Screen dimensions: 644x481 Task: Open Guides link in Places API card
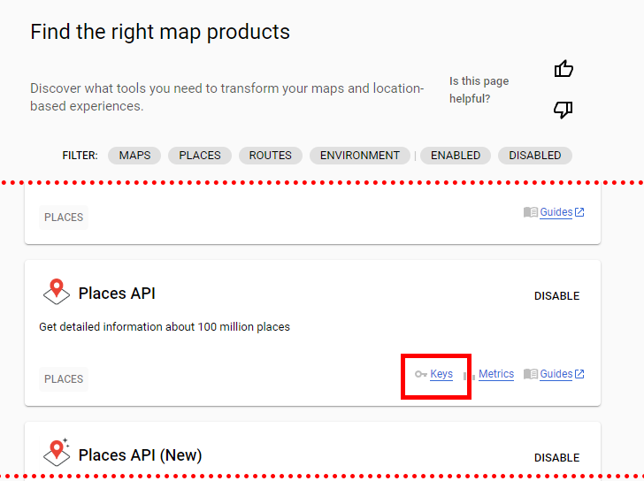pos(556,374)
